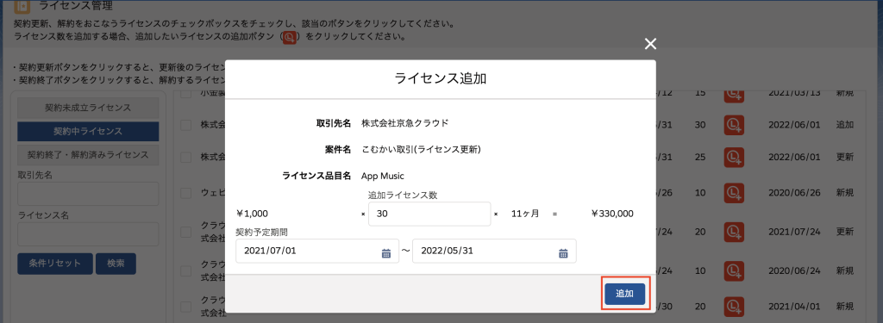
Task: Click add-license icon in 2020/06/24 row
Action: pos(734,270)
